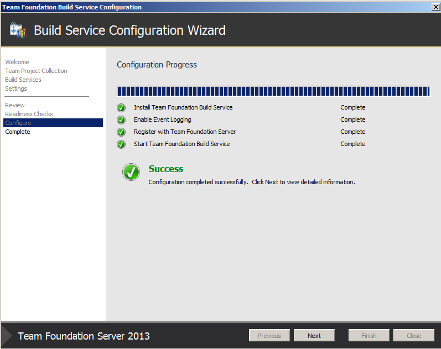Screen dimensions: 441x349
Task: Select Team Project Collection step
Action: [36, 71]
